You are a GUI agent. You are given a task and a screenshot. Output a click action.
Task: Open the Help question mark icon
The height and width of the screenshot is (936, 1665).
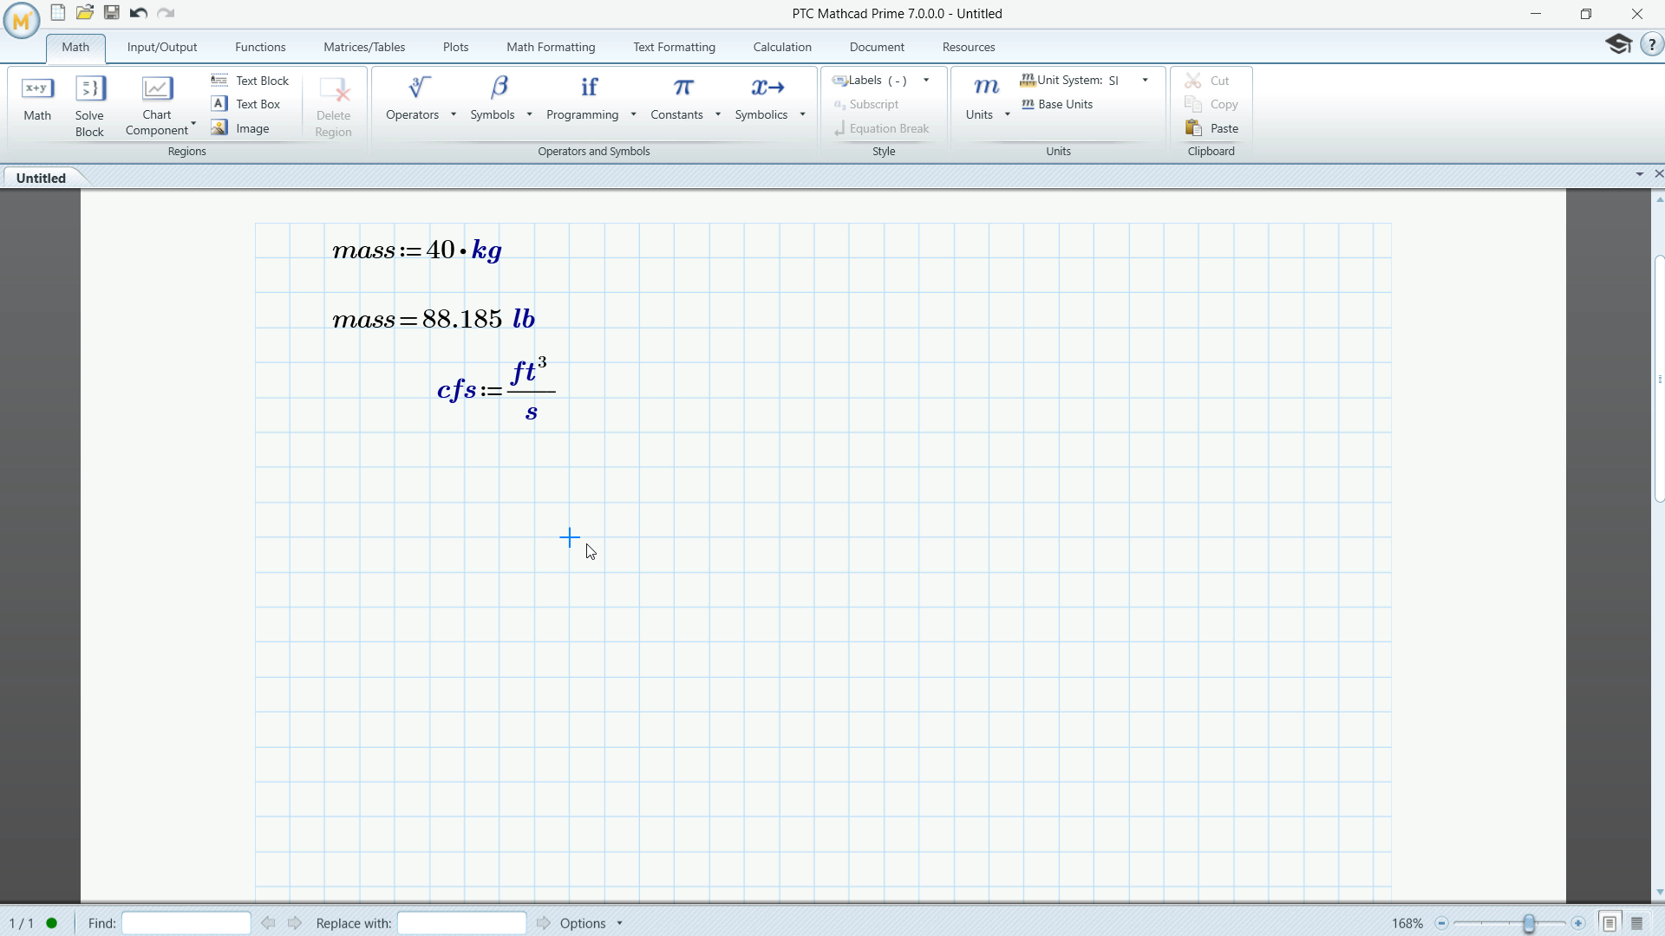pos(1652,45)
